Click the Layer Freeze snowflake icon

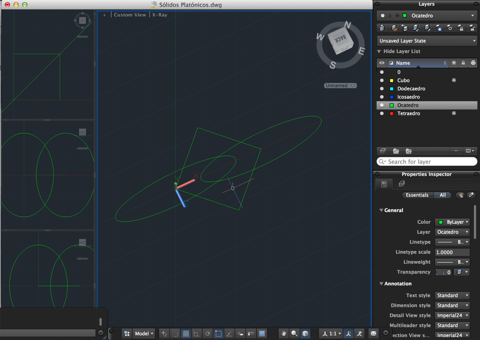pyautogui.click(x=438, y=28)
